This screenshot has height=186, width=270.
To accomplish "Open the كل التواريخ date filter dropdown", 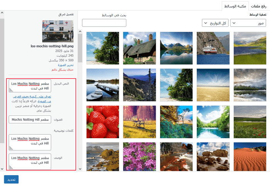I will (215, 23).
